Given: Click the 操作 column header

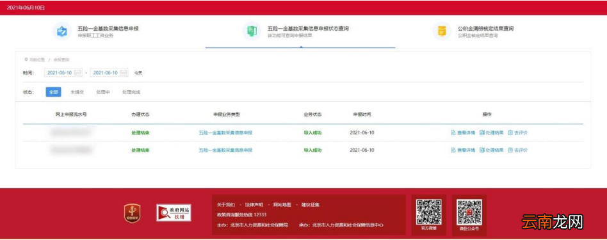Looking at the screenshot, I should (487, 115).
